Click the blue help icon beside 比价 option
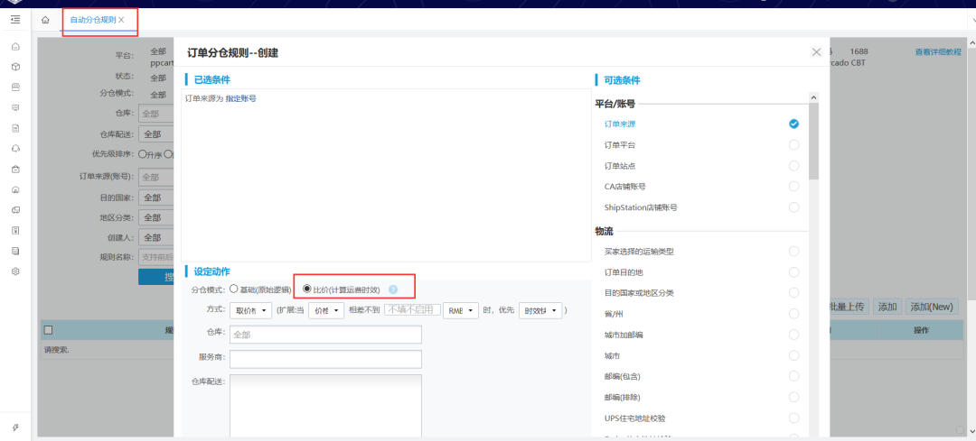 tap(393, 289)
